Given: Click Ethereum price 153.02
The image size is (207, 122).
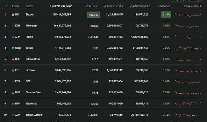Looking at the screenshot, I should tap(94, 26).
